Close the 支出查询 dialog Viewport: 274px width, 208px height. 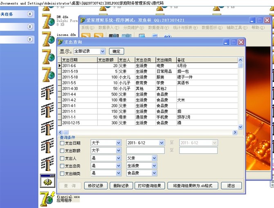tap(241, 42)
